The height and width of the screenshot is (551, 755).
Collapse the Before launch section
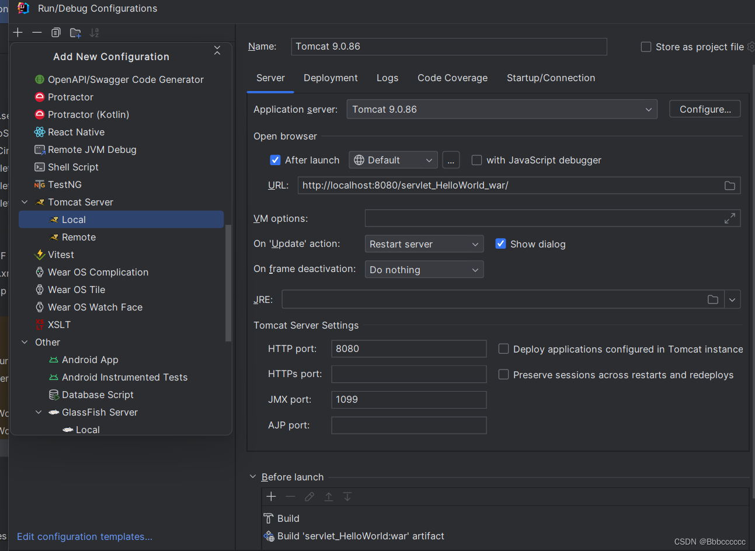253,477
